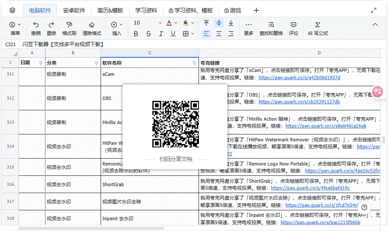Activate the format painter (格式刷)
Screen dimensions: 388x231
click(x=69, y=25)
